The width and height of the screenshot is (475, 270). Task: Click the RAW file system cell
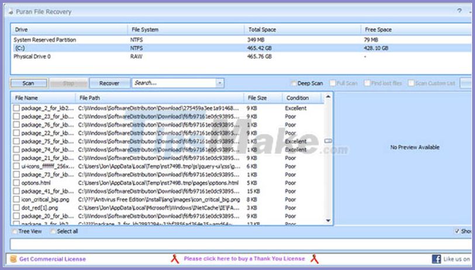tap(136, 57)
